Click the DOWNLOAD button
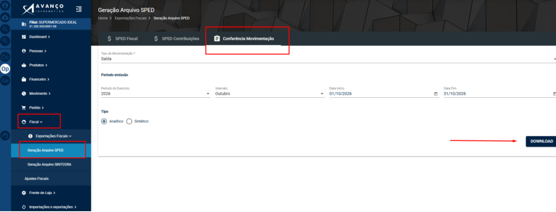Screen dimensions: 556x212 541,141
